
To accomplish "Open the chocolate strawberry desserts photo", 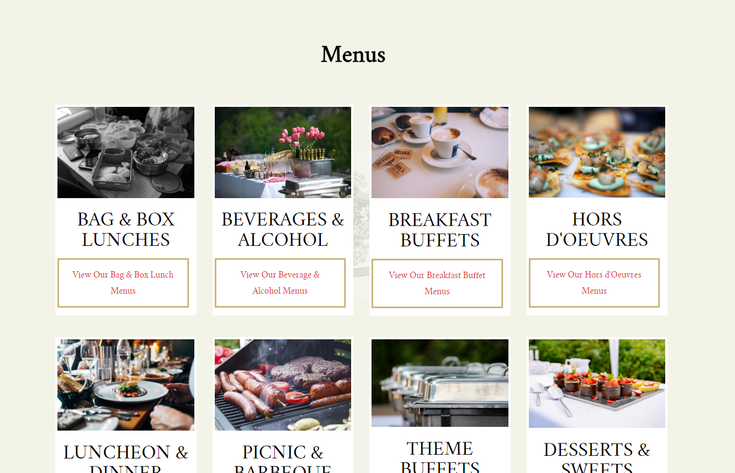I will coord(597,383).
